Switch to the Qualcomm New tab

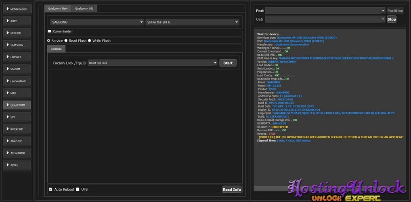coord(58,8)
